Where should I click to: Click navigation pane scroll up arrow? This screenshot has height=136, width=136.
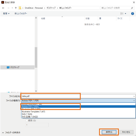coord(36,18)
